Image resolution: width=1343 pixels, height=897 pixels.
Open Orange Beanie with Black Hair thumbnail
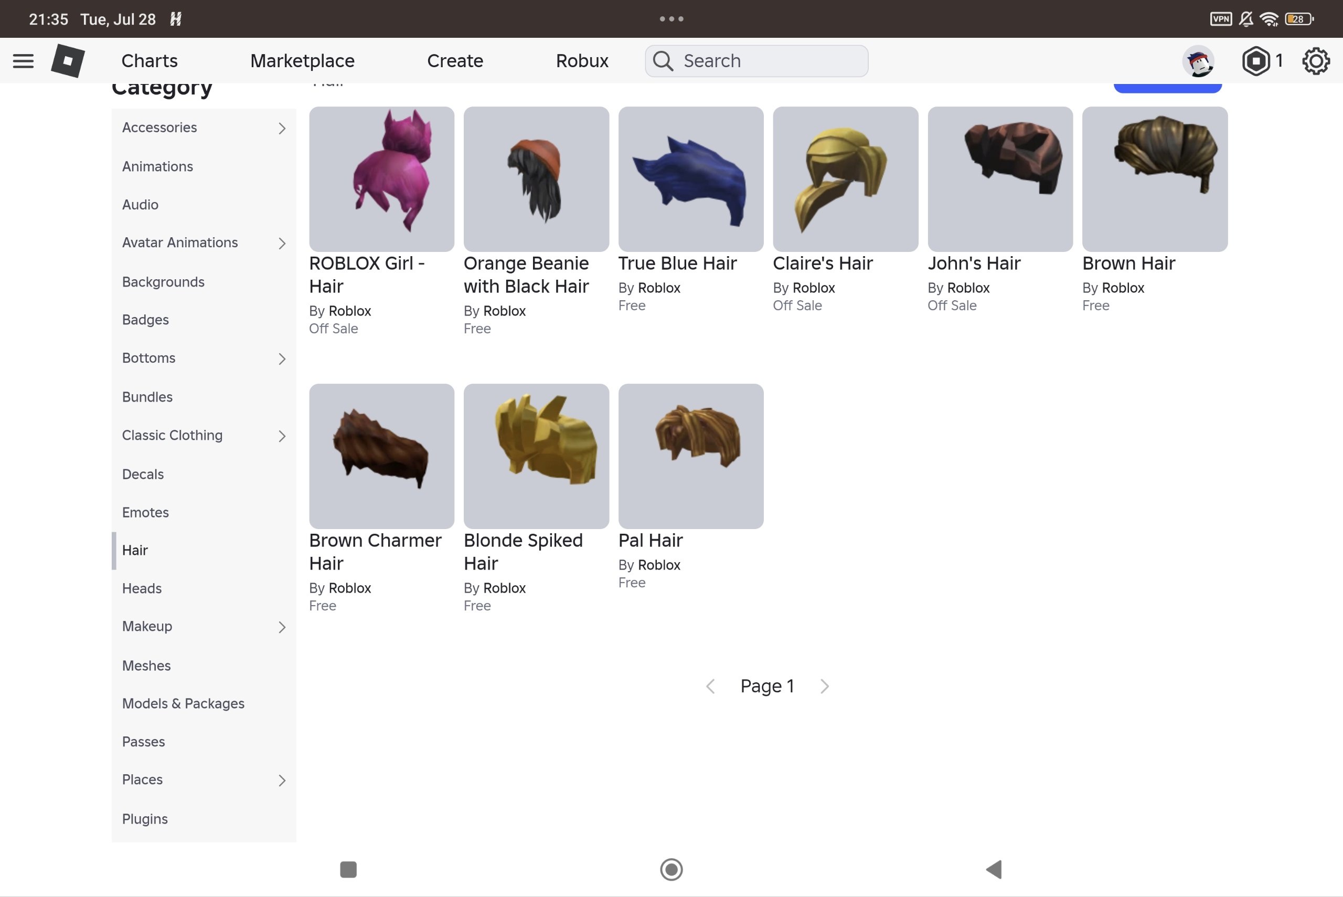click(x=536, y=179)
